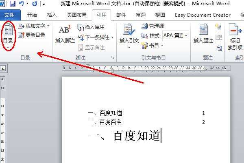Image resolution: width=244 pixels, height=163 pixels.
Task: Undo the last action
Action: (22, 3)
